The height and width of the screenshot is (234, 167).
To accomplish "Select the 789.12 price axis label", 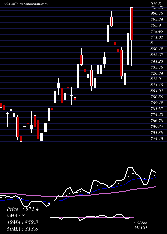I will [x=157, y=103].
